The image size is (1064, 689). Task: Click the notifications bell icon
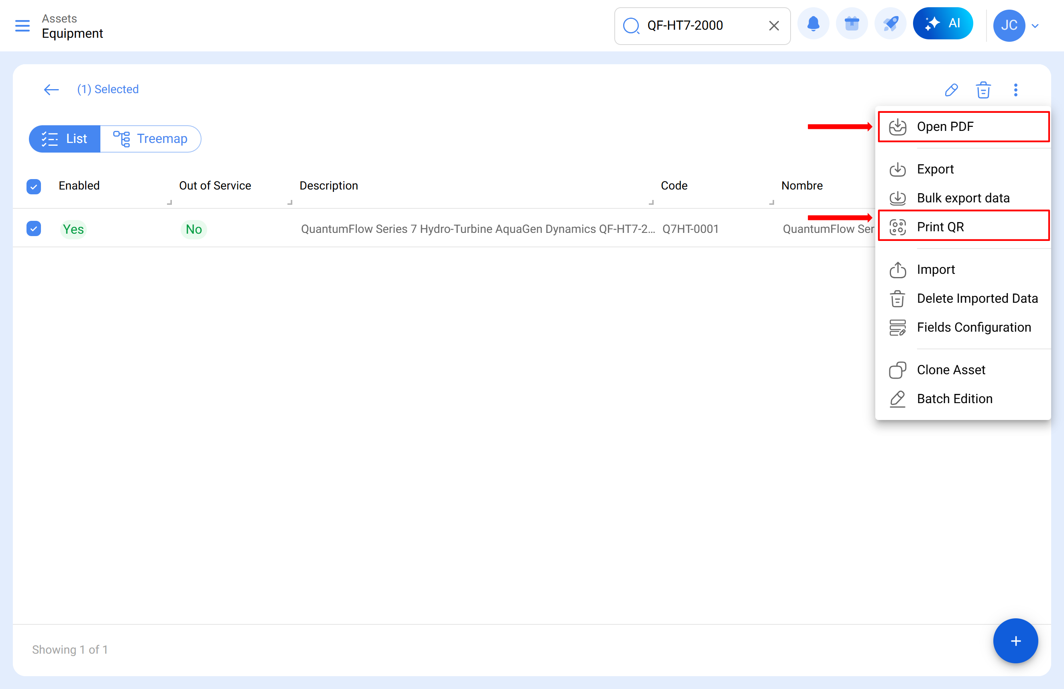(x=813, y=24)
